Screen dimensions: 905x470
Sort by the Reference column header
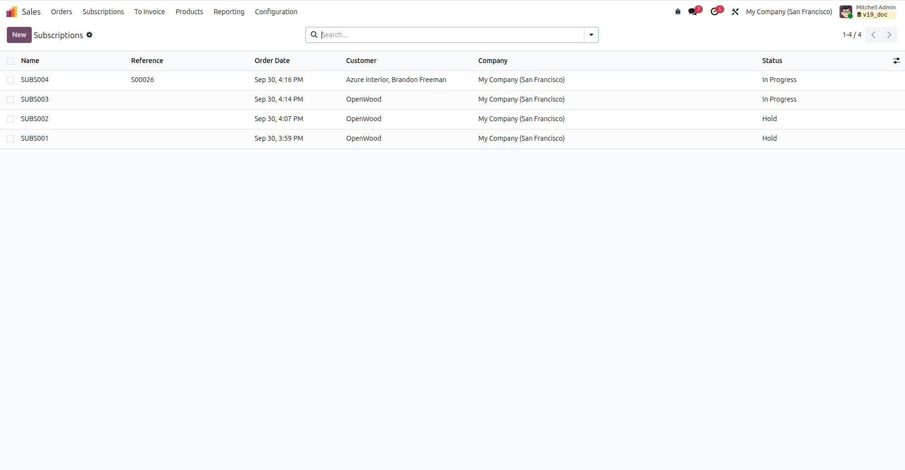147,61
